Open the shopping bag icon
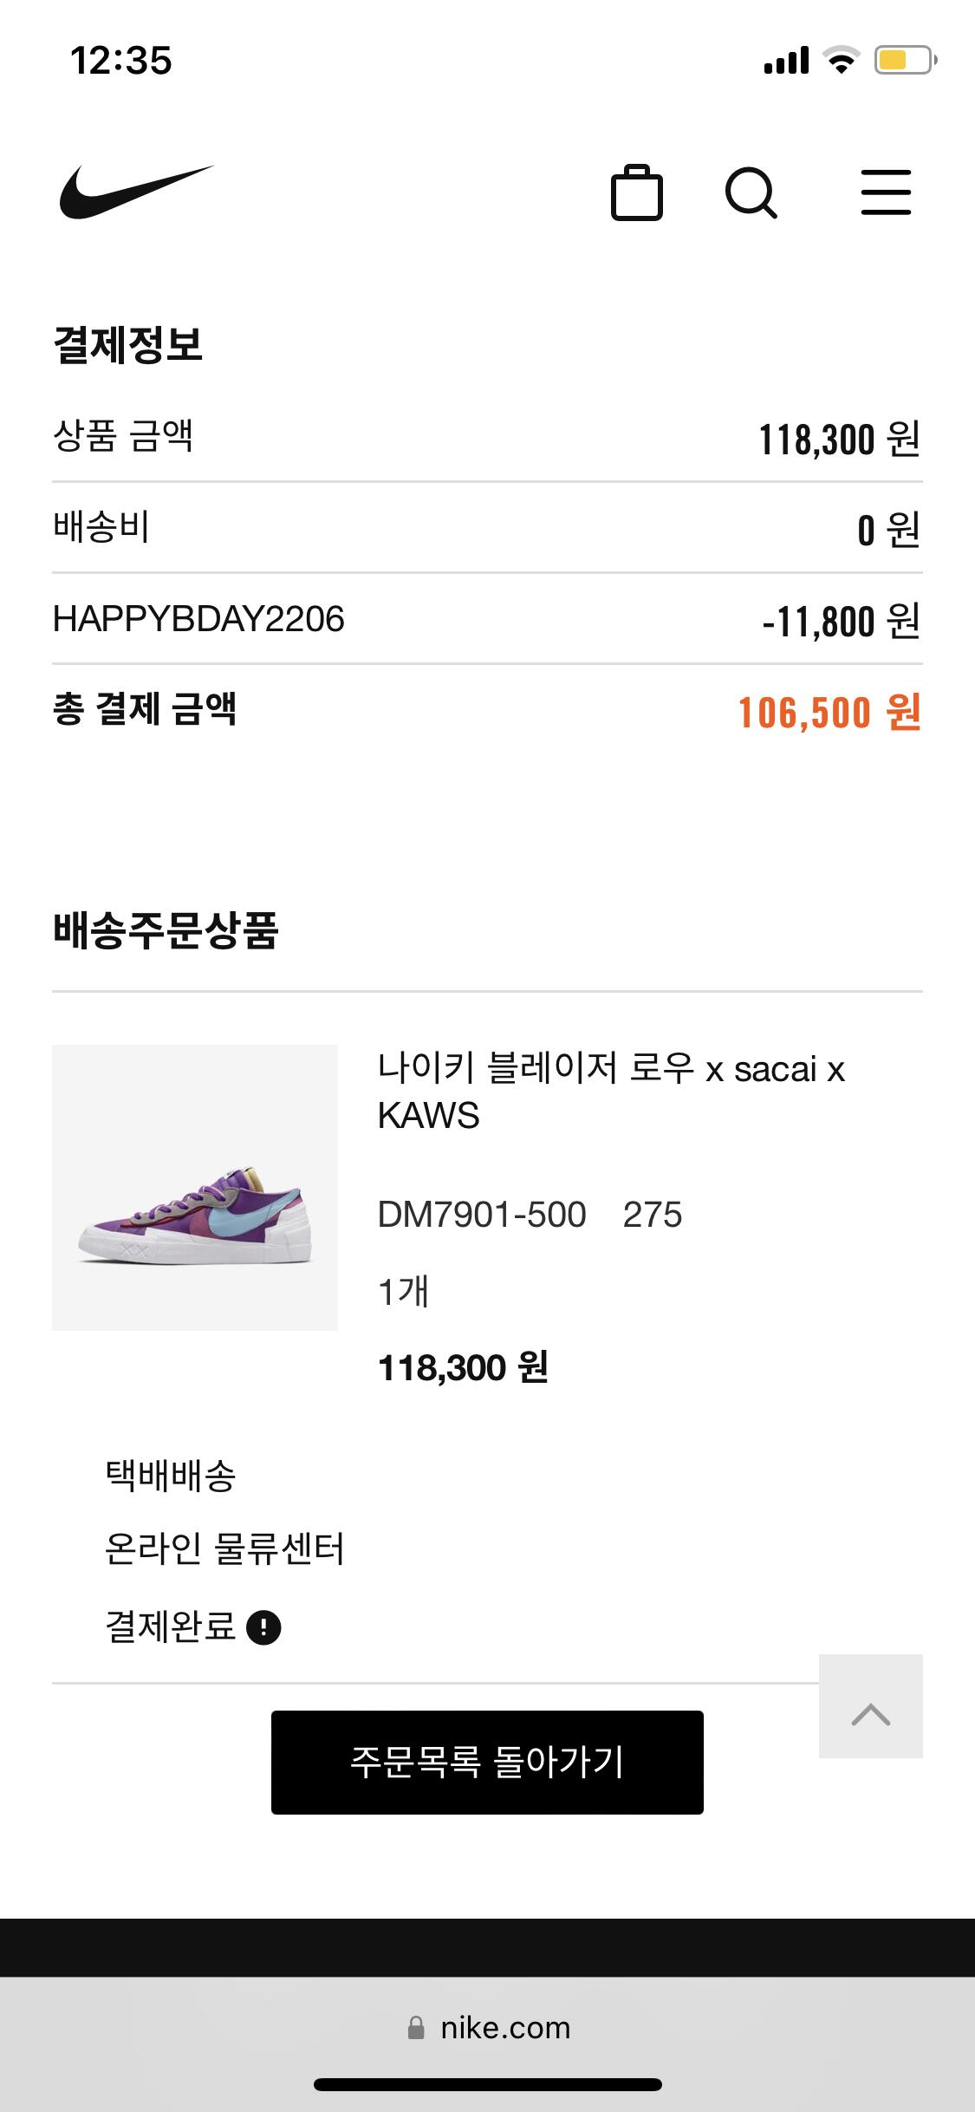 coord(637,192)
